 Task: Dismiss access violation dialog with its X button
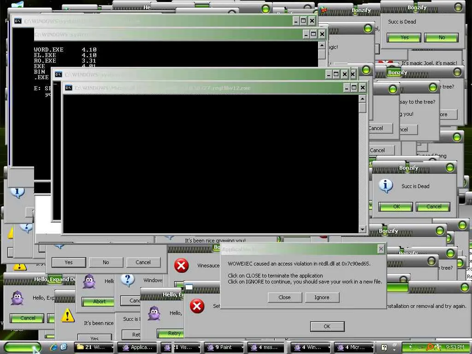coord(381,248)
